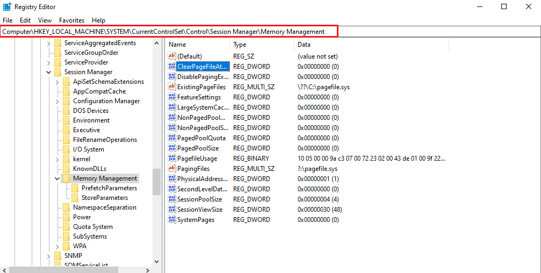Image resolution: width=541 pixels, height=273 pixels.
Task: Click the binary icon next to FeatureSettings
Action: (x=171, y=97)
